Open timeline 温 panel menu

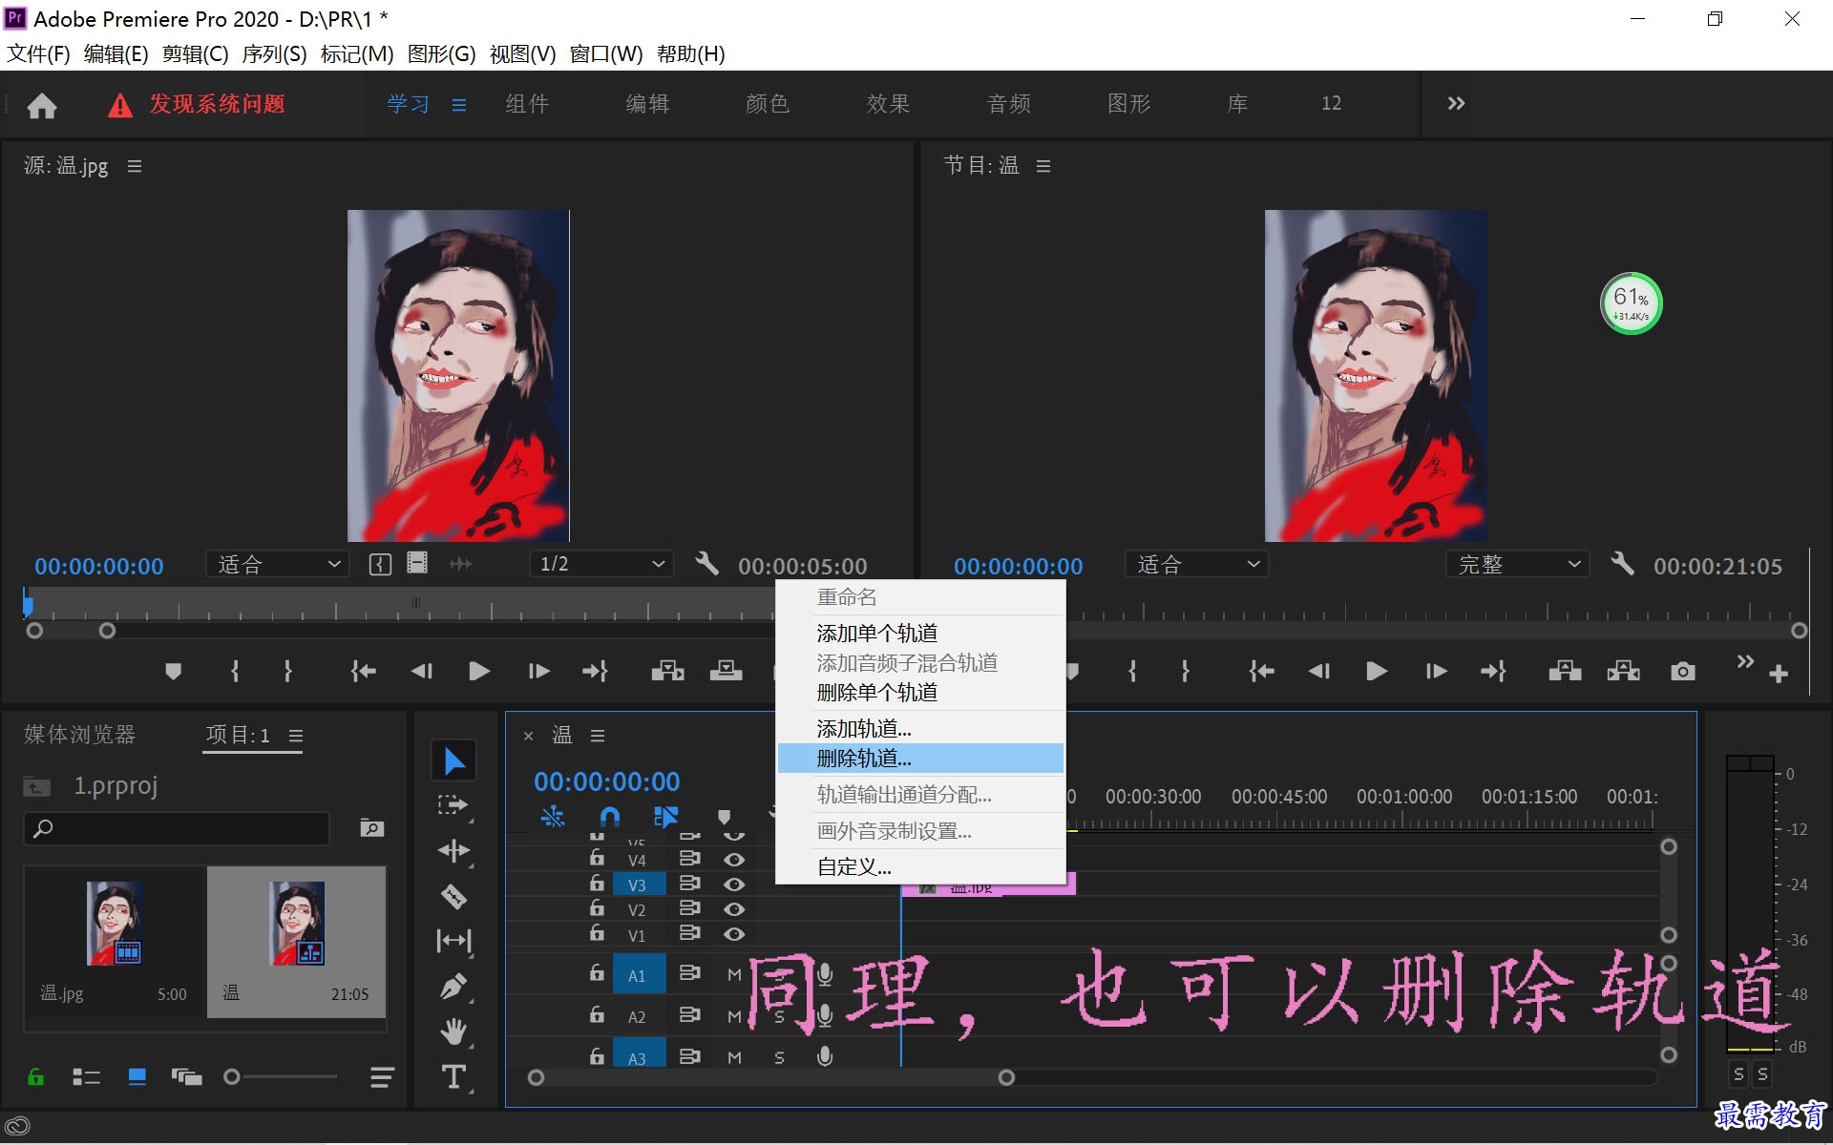tap(598, 736)
